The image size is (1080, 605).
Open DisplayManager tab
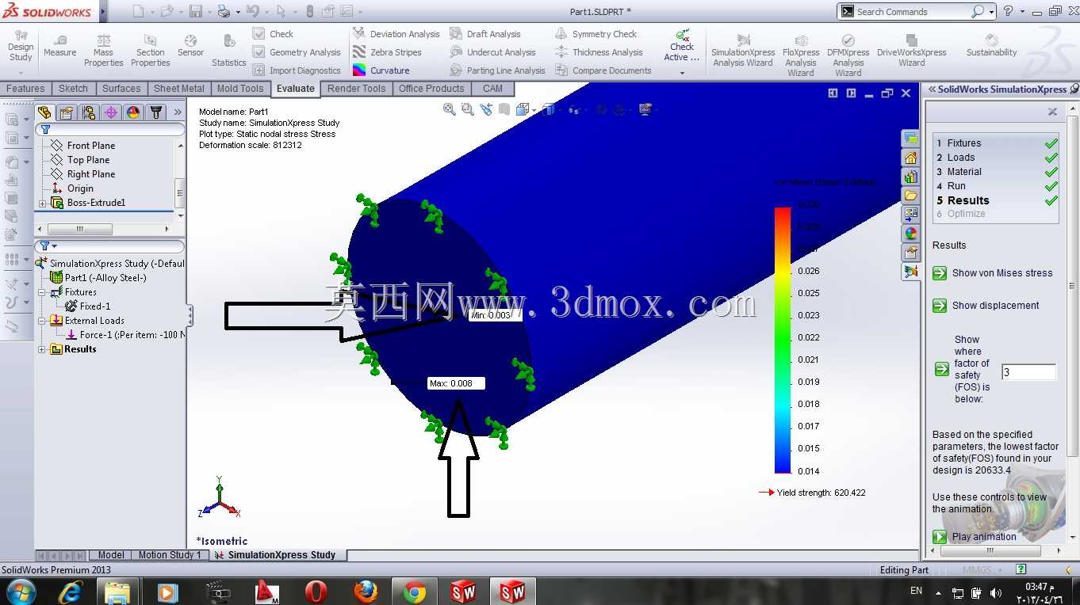133,112
